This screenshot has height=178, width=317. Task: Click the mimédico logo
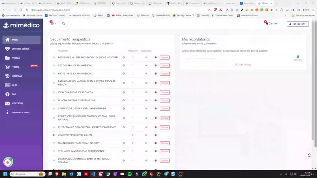(21, 25)
